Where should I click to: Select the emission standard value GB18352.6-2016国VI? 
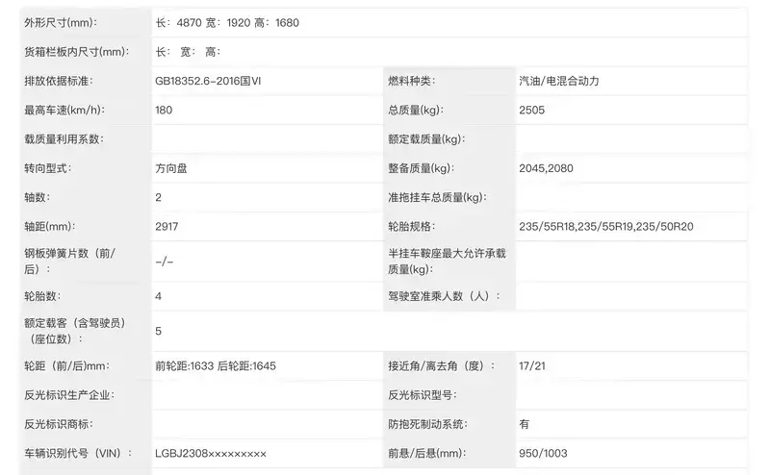pos(208,81)
